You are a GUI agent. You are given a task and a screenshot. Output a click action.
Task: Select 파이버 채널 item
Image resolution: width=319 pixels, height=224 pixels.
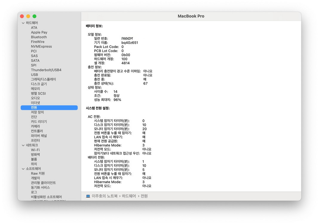click(39, 136)
